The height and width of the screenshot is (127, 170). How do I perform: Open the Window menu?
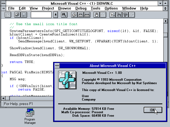click(x=129, y=8)
